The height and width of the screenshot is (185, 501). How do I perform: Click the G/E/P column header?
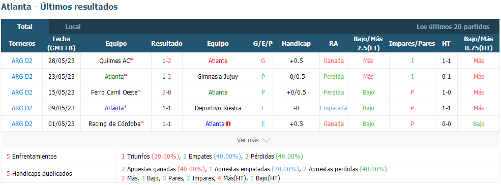point(263,43)
